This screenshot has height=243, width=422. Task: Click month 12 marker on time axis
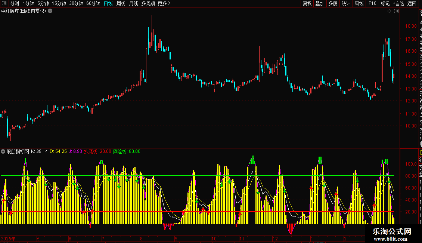(275, 239)
